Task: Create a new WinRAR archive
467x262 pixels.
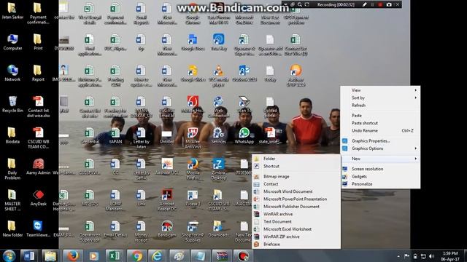Action: (x=296, y=214)
